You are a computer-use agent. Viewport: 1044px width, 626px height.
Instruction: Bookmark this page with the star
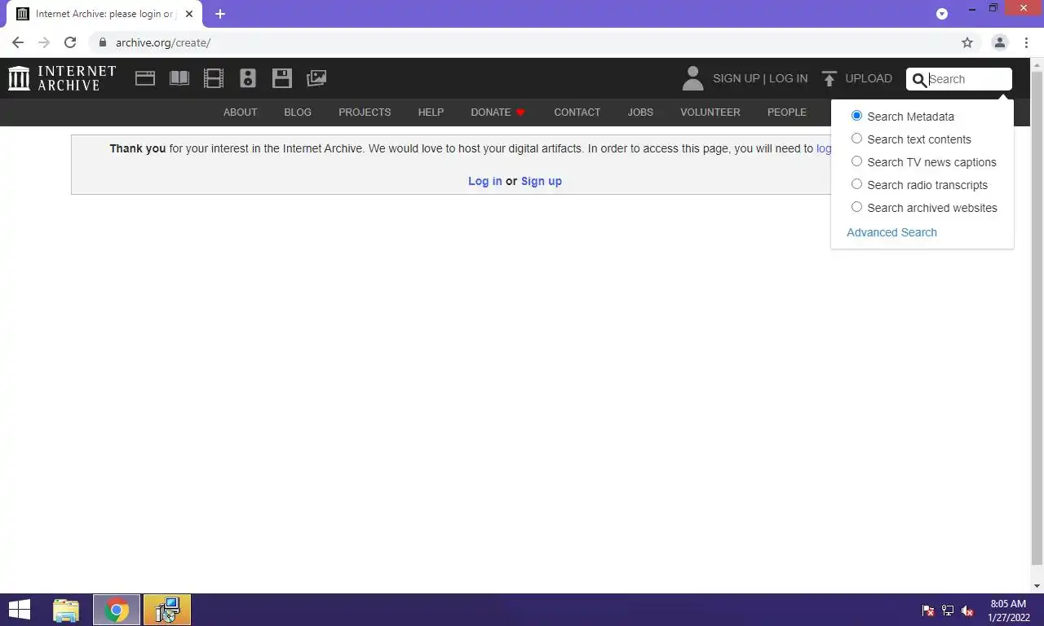[x=967, y=42]
